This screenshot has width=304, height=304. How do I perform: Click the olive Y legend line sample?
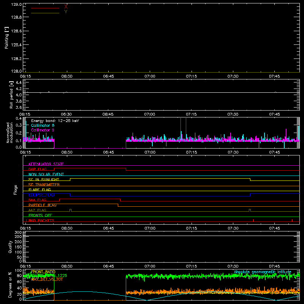click(45, 13)
